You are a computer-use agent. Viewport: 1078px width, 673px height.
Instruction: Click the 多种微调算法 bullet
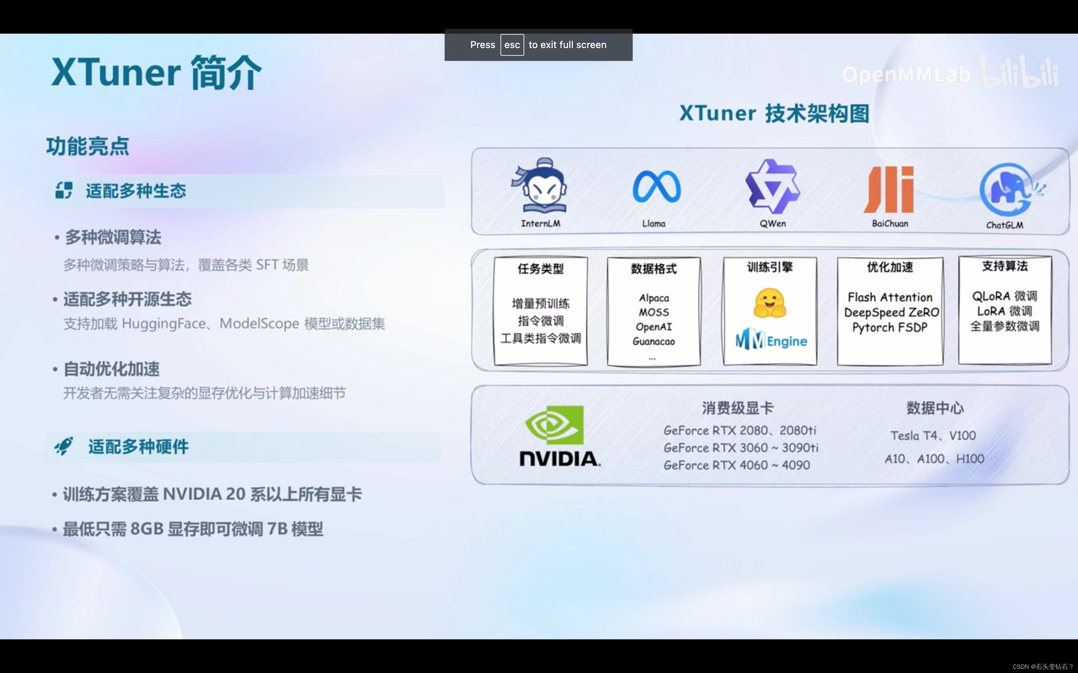(x=113, y=237)
